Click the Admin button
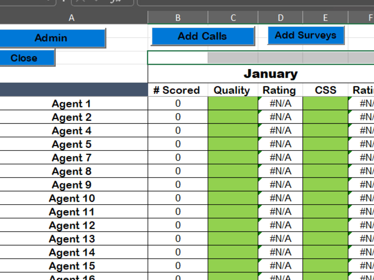The height and width of the screenshot is (280, 374). (52, 38)
